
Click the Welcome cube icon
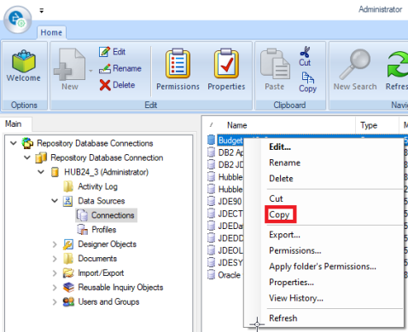[x=24, y=61]
